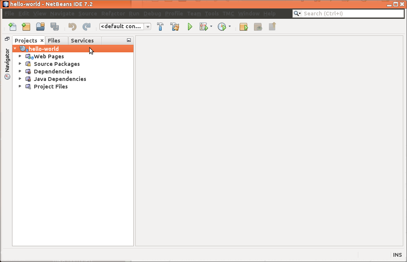The height and width of the screenshot is (262, 407).
Task: Collapse the hello-world project node
Action: 15,49
